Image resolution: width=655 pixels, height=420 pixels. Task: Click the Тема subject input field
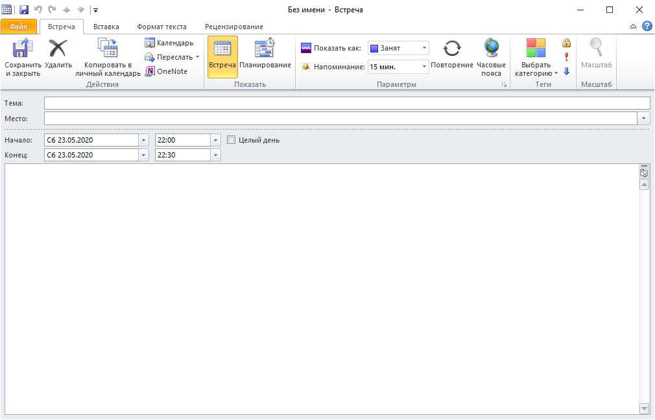[x=346, y=103]
